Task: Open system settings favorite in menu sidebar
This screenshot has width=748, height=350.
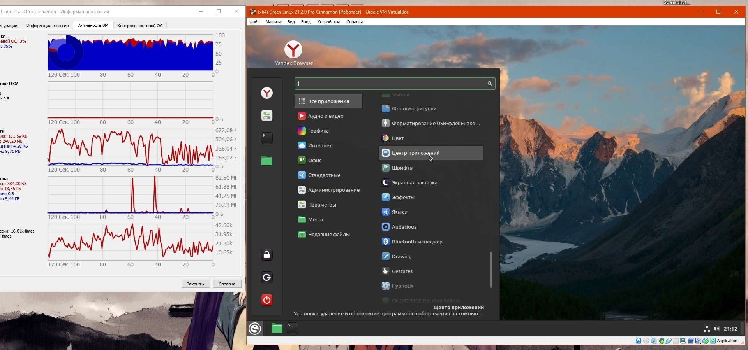Action: tap(267, 115)
